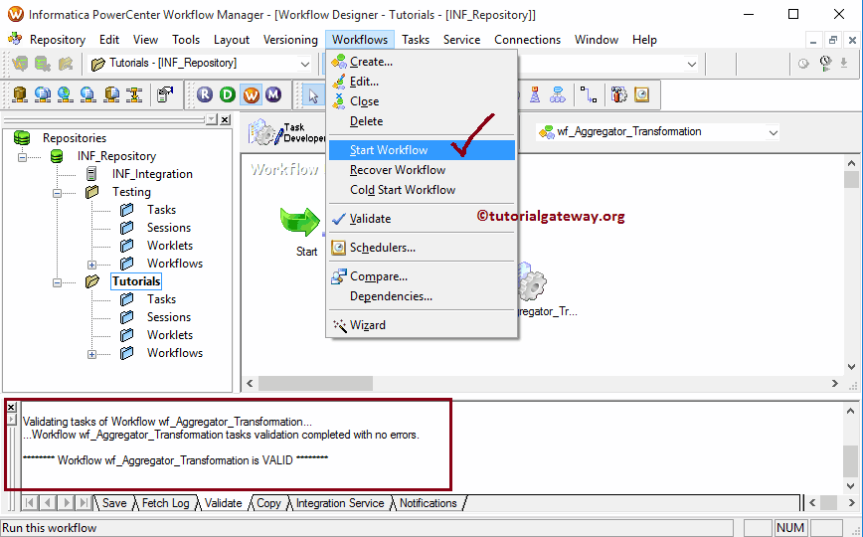Open the empty toolbar combo box dropdown
The image size is (863, 537).
(692, 64)
